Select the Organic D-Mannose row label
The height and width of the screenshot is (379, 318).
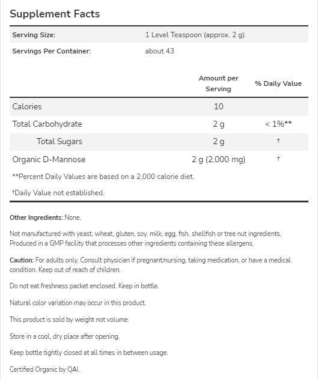(49, 160)
